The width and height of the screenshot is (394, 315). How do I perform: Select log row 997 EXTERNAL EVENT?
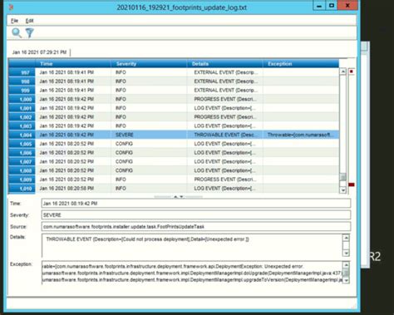(x=174, y=72)
